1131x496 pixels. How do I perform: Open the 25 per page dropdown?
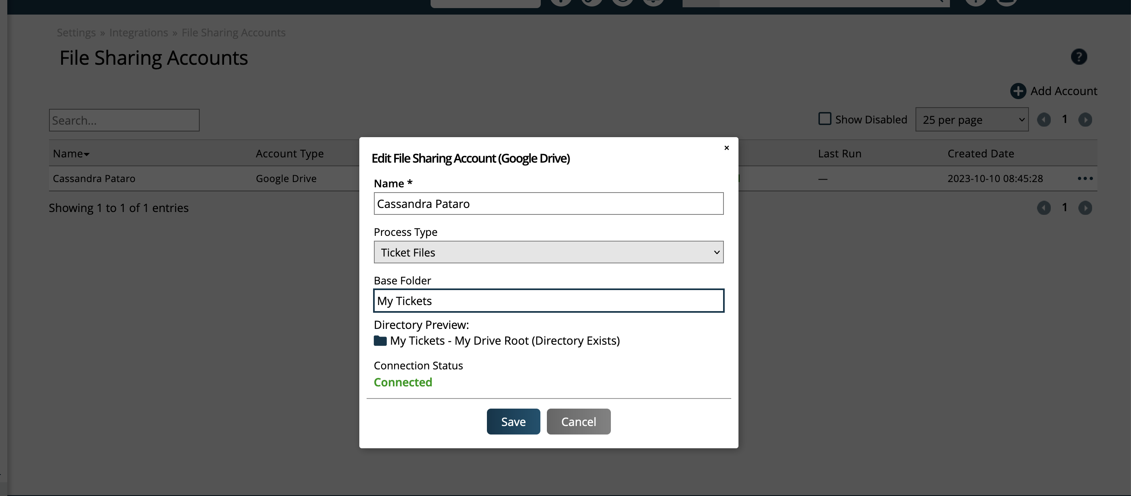(972, 119)
